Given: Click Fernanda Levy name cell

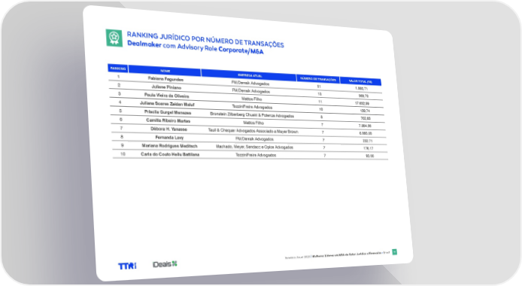Looking at the screenshot, I should point(169,137).
